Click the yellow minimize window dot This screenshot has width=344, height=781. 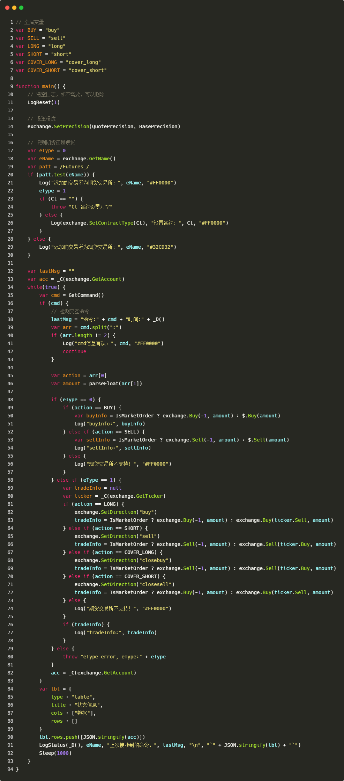[x=14, y=8]
